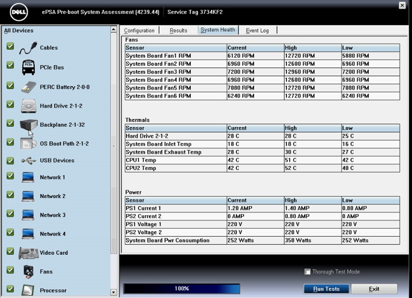Image resolution: width=412 pixels, height=298 pixels.
Task: Click the Fans device icon
Action: (x=28, y=272)
